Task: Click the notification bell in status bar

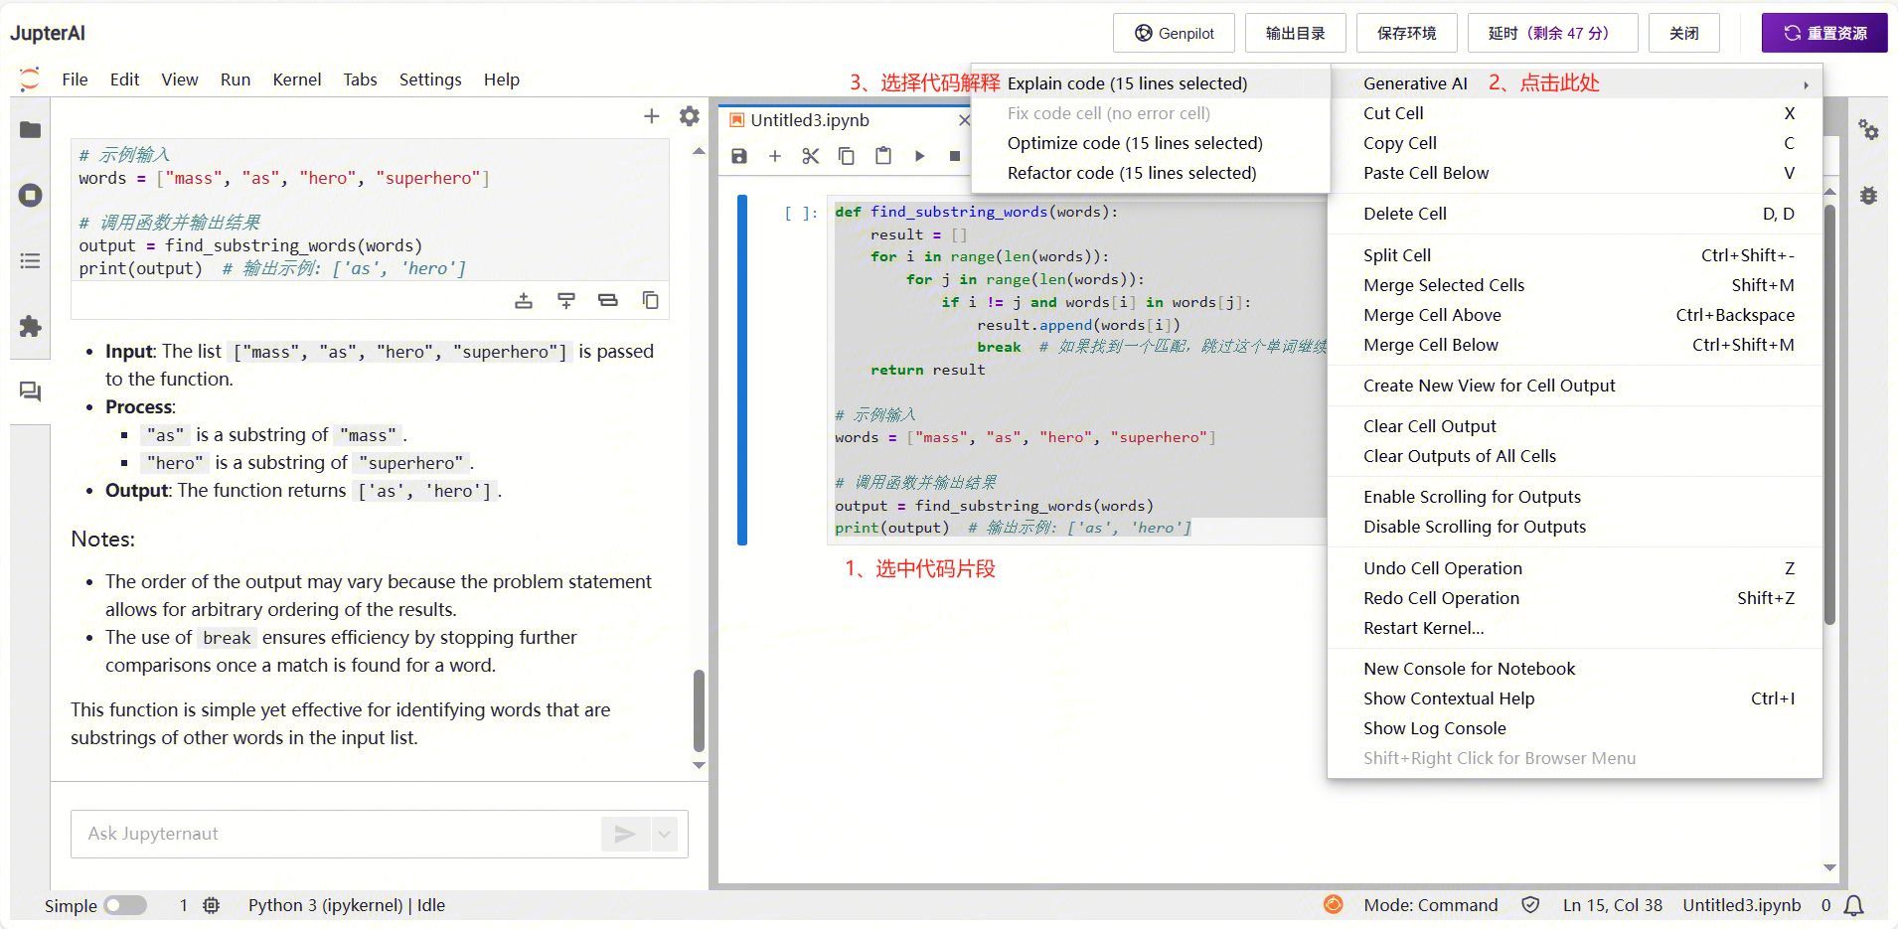Action: pos(1854,906)
